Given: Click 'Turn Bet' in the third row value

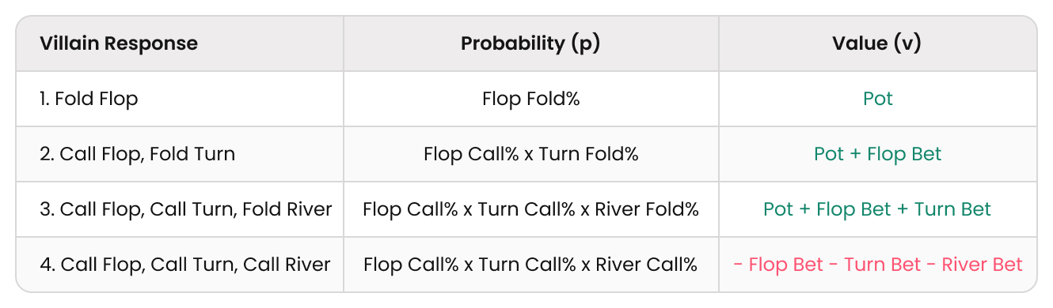Looking at the screenshot, I should point(953,209).
